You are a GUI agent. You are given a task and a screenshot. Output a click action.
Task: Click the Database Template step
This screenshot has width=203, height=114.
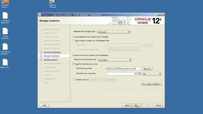(x=51, y=37)
